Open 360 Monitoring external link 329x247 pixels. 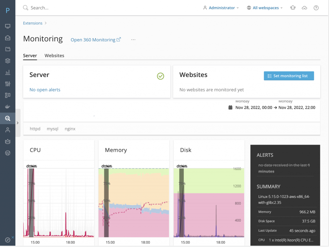tap(96, 39)
